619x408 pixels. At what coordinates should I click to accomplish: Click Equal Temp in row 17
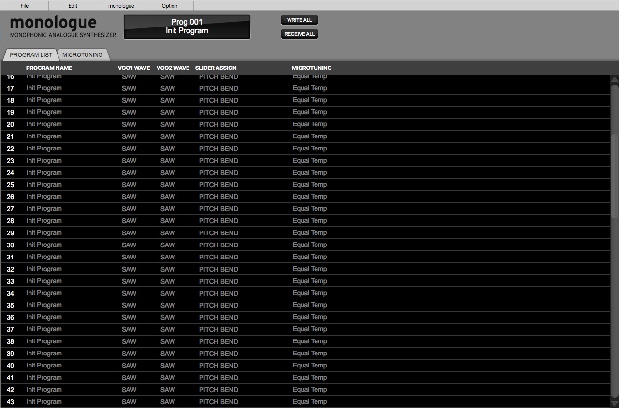[x=310, y=88]
